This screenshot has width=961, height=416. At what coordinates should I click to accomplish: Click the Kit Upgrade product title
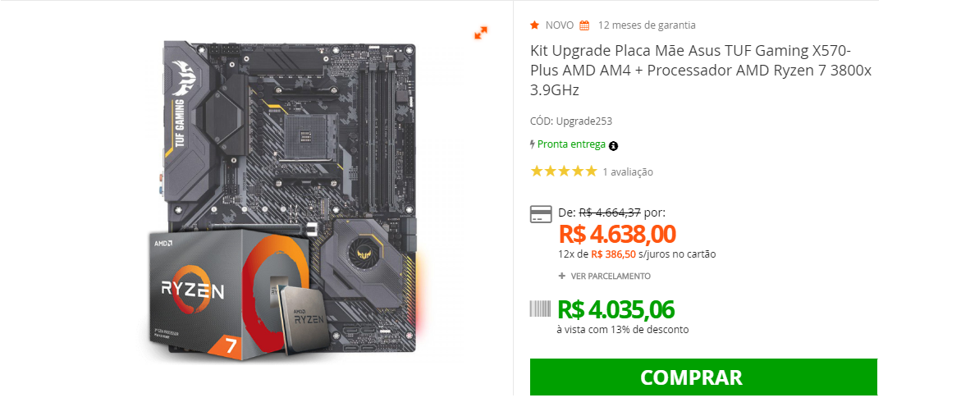point(701,70)
